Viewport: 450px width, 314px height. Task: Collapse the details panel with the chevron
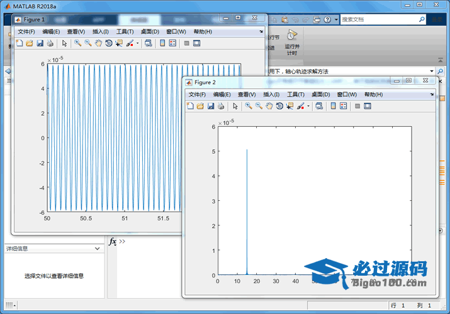pos(97,249)
